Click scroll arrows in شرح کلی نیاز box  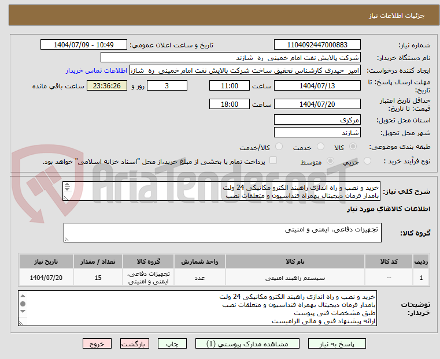tap(67, 187)
